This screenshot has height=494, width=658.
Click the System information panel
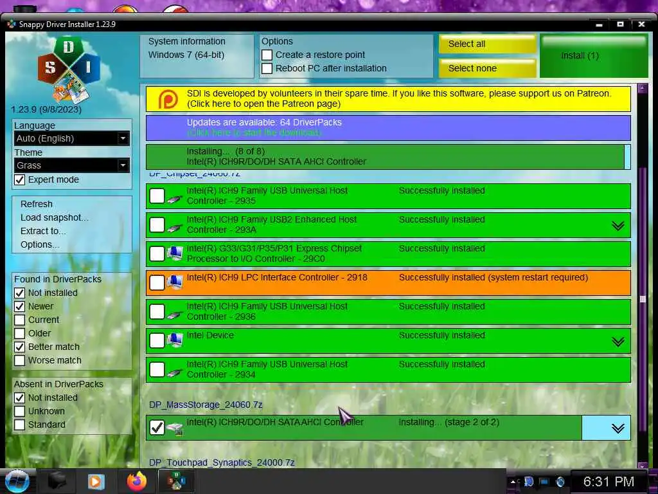[x=197, y=56]
